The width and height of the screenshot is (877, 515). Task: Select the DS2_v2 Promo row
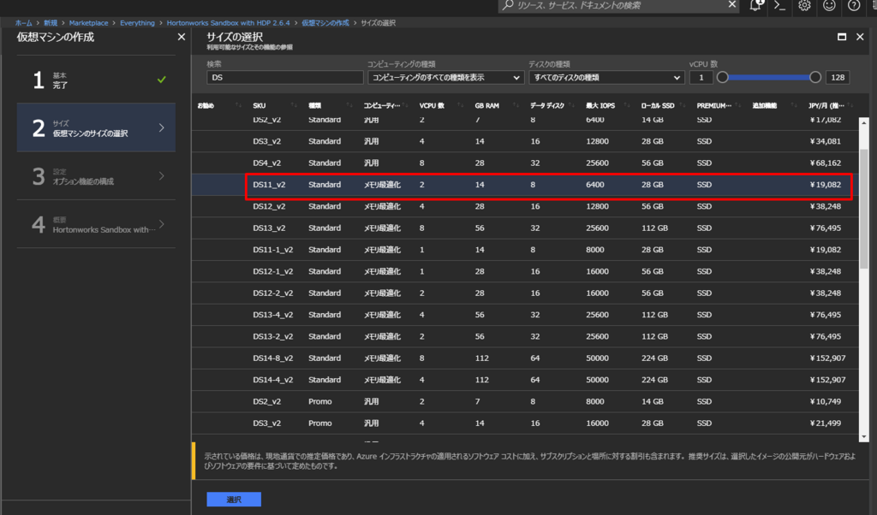point(526,401)
